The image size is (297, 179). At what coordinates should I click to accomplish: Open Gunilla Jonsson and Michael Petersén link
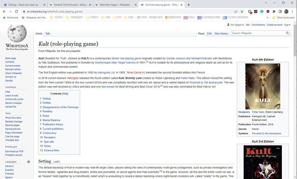click(189, 58)
